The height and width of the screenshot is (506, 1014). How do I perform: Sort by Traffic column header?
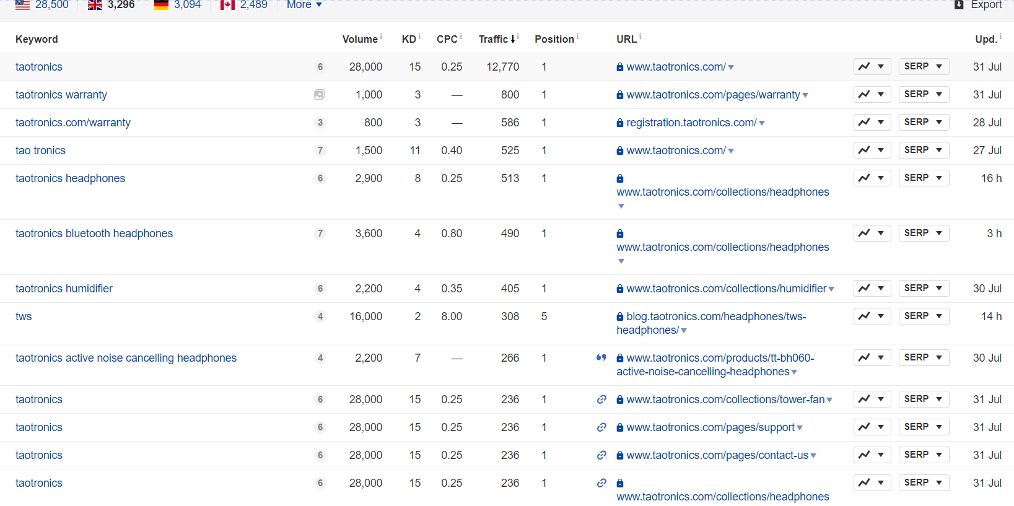point(497,39)
